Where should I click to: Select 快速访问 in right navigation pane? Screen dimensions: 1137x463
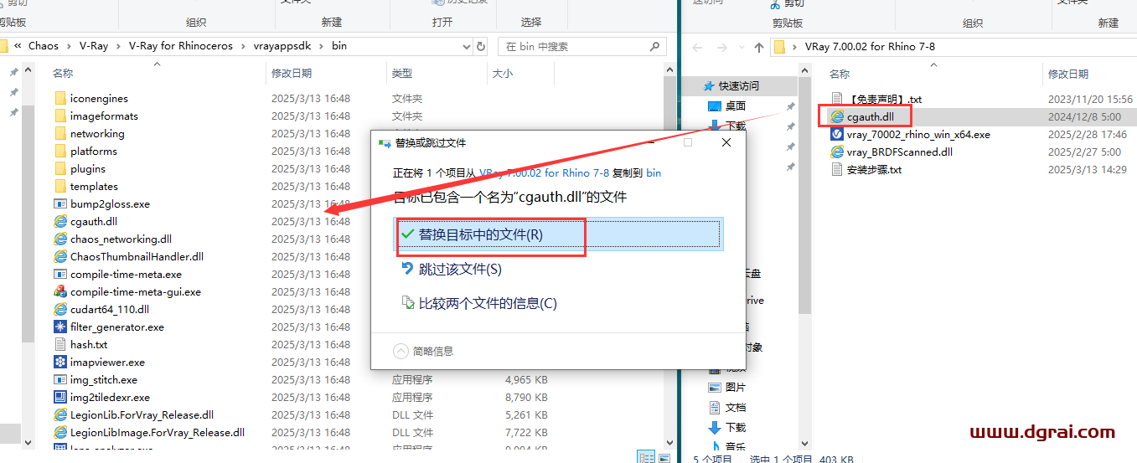tap(739, 85)
